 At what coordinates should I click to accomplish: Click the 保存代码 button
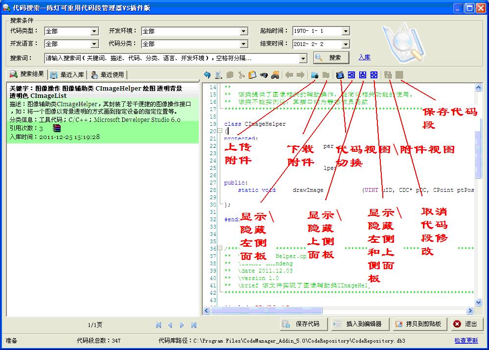[x=303, y=324]
